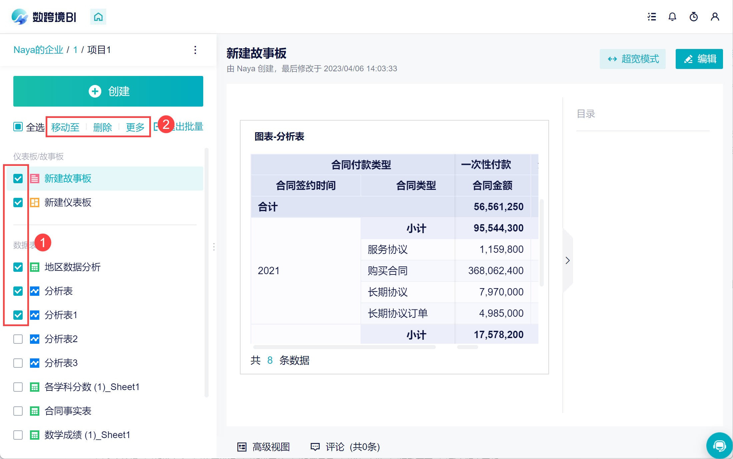Open the task list icon in header

[652, 17]
